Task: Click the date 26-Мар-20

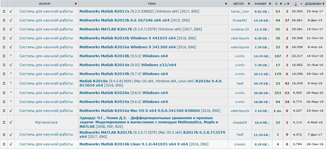Action: coord(315,93)
